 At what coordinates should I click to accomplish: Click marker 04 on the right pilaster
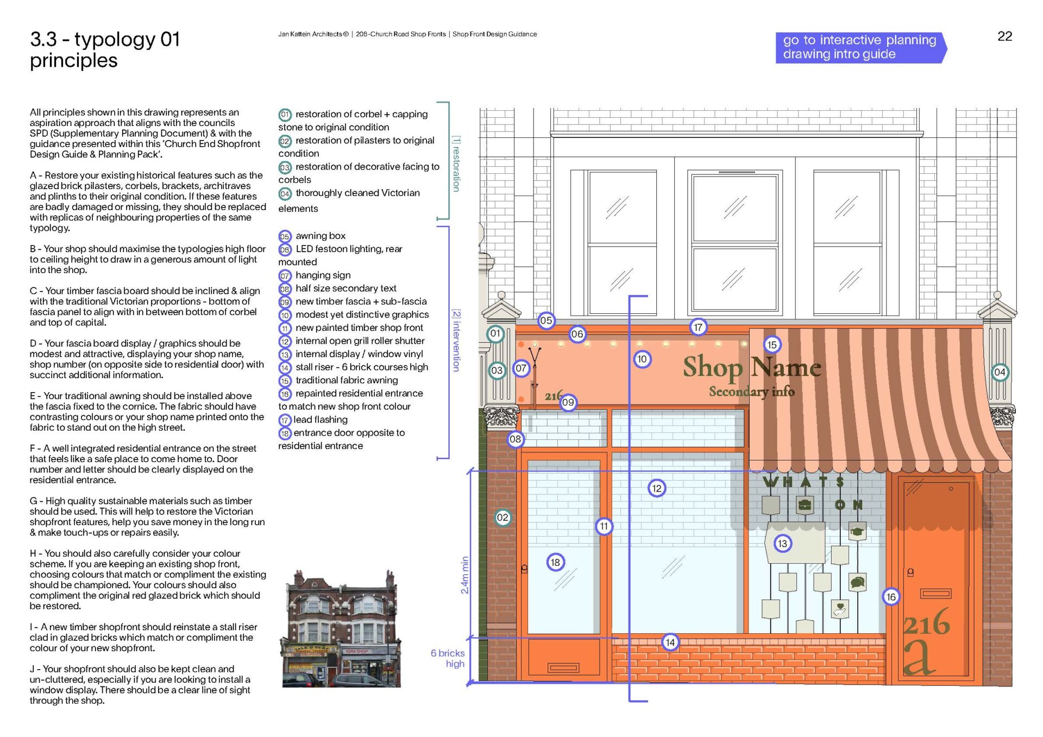[1000, 372]
